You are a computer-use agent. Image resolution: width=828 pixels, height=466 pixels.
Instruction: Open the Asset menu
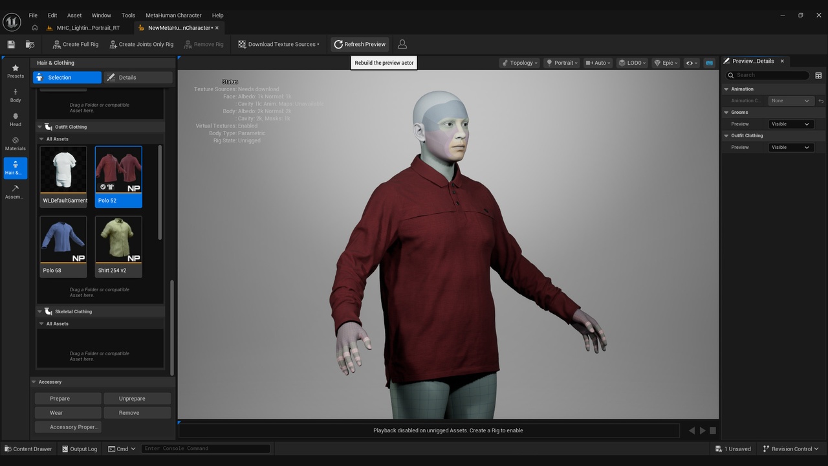[74, 15]
